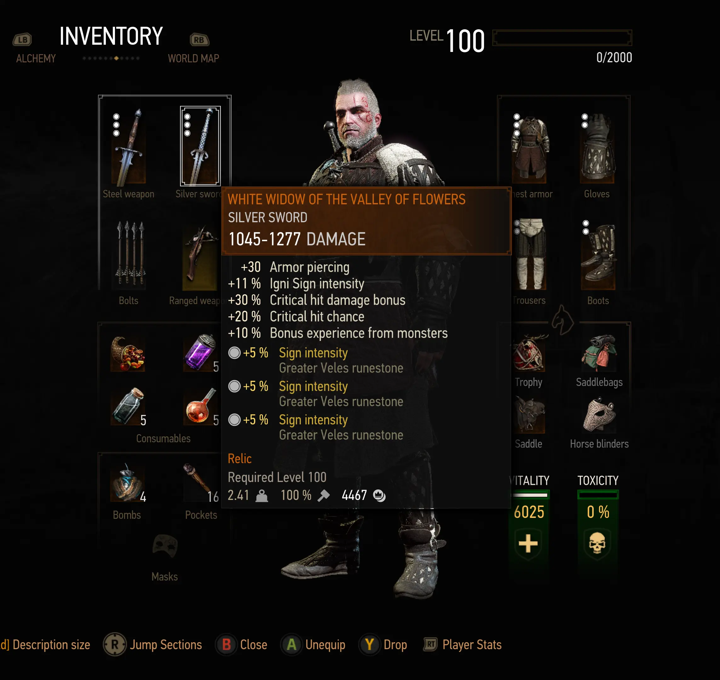This screenshot has height=680, width=720.
Task: Select the Silver sword inventory slot
Action: (200, 146)
